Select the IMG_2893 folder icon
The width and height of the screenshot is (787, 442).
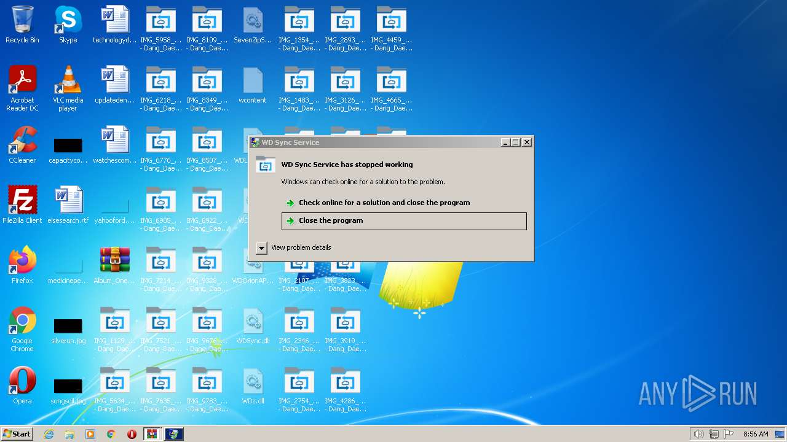point(345,29)
